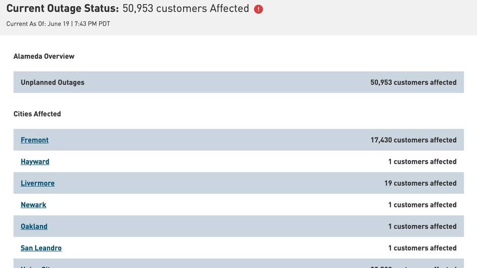Open the San Leandro link
Image resolution: width=477 pixels, height=268 pixels.
click(x=41, y=248)
